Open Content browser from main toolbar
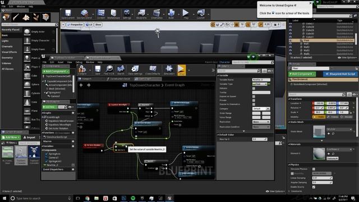 pyautogui.click(x=101, y=14)
